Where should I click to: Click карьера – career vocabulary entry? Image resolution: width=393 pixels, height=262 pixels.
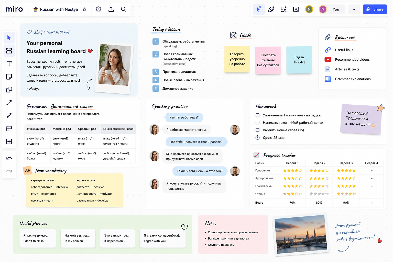tap(42, 180)
